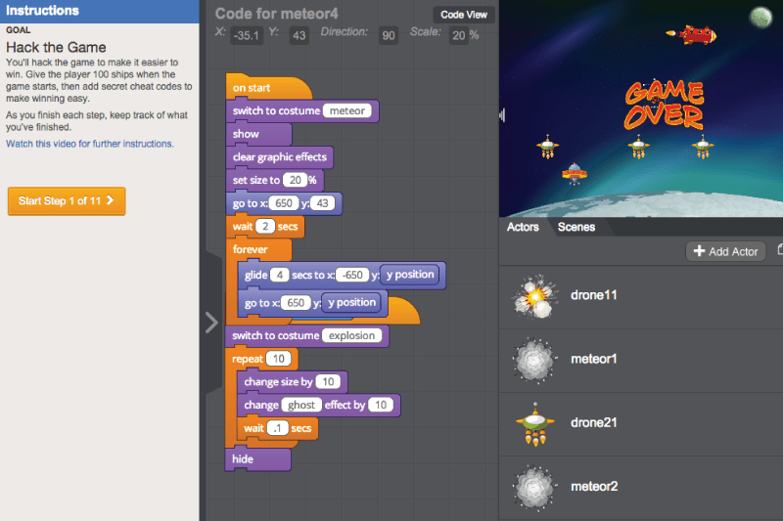
Task: Edit the glide x -650 value
Action: click(x=352, y=276)
